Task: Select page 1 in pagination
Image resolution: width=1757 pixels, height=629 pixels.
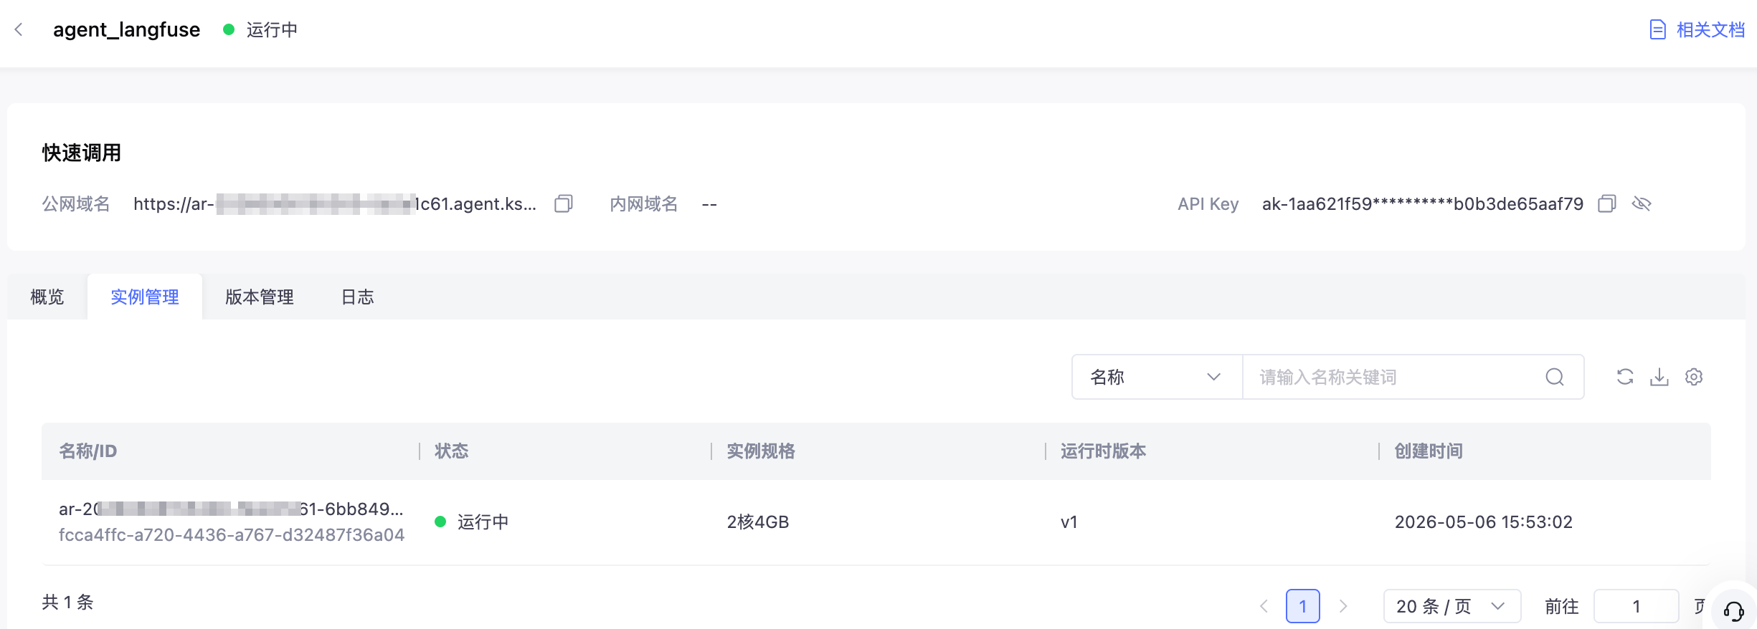Action: pos(1303,606)
